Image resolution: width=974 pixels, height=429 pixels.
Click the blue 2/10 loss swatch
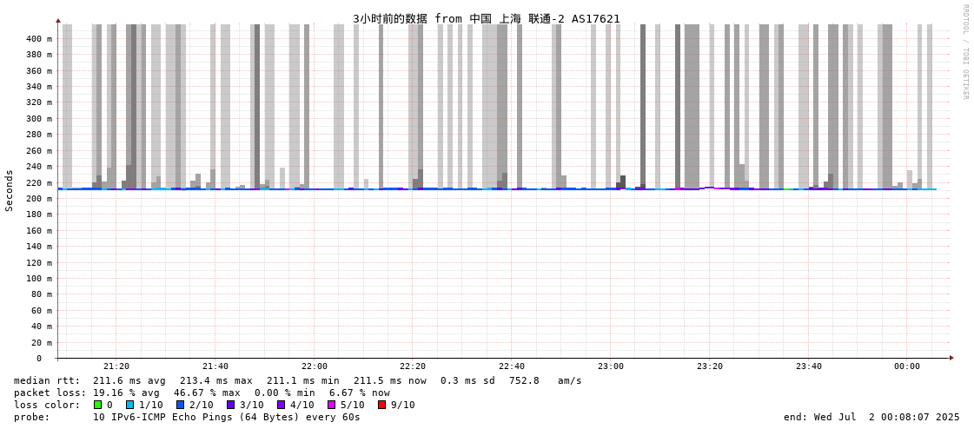click(x=180, y=405)
